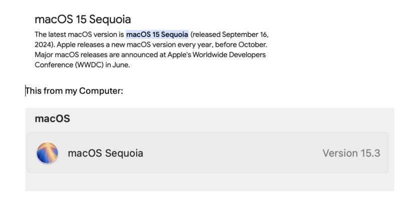Click 'before October' phrase in paragraph
This screenshot has height=197, width=401.
point(241,44)
